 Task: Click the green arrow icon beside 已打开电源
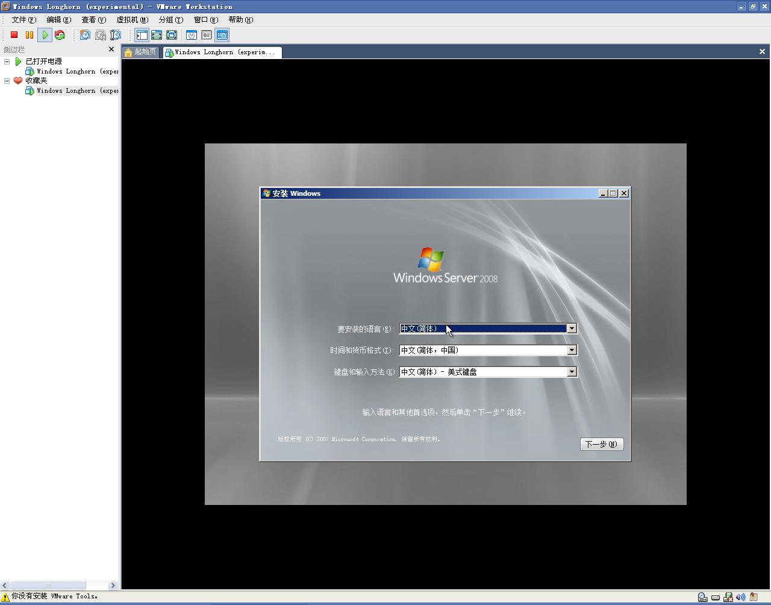coord(18,61)
